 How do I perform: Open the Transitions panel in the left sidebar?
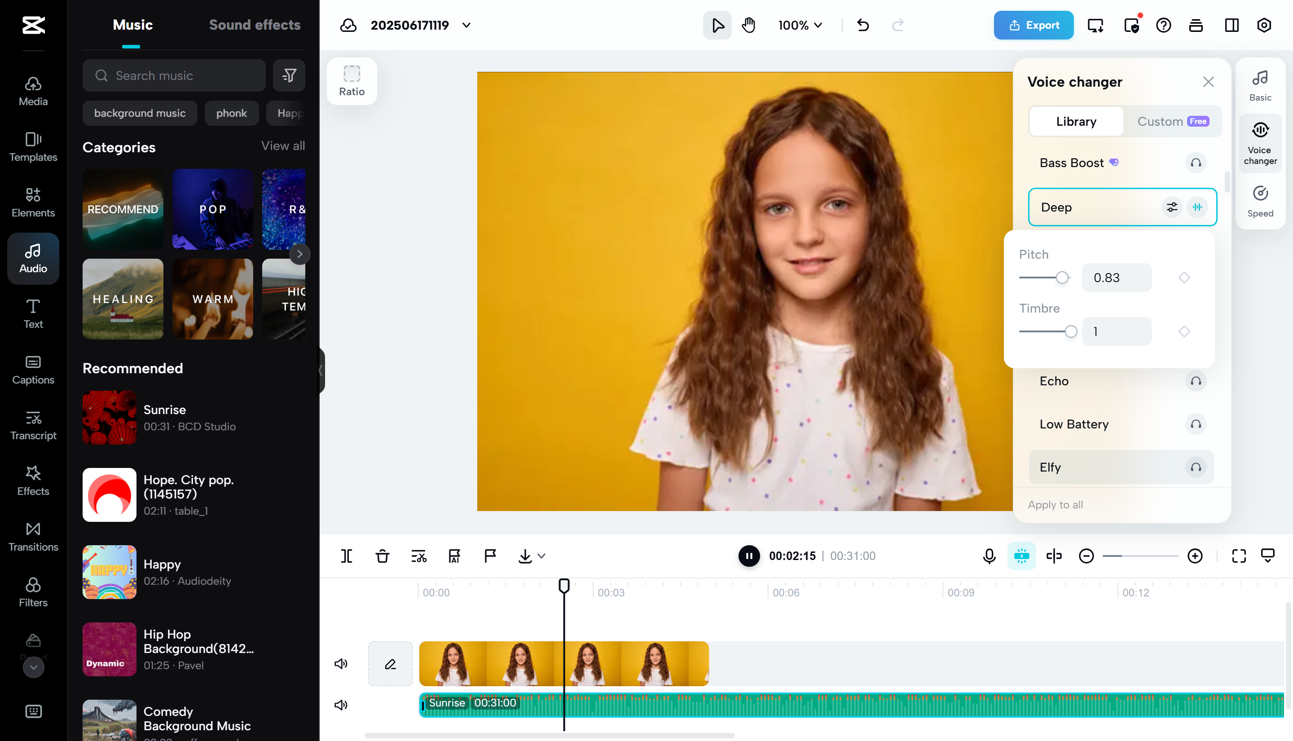coord(33,536)
